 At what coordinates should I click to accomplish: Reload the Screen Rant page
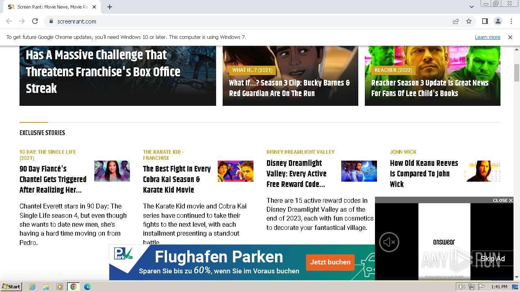pos(35,21)
